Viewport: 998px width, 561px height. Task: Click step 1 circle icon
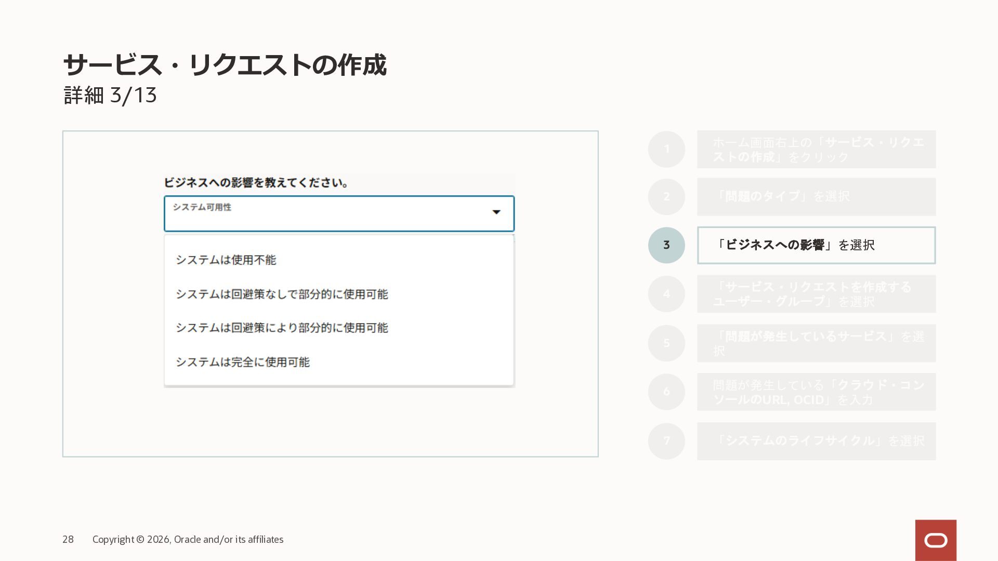tap(666, 149)
